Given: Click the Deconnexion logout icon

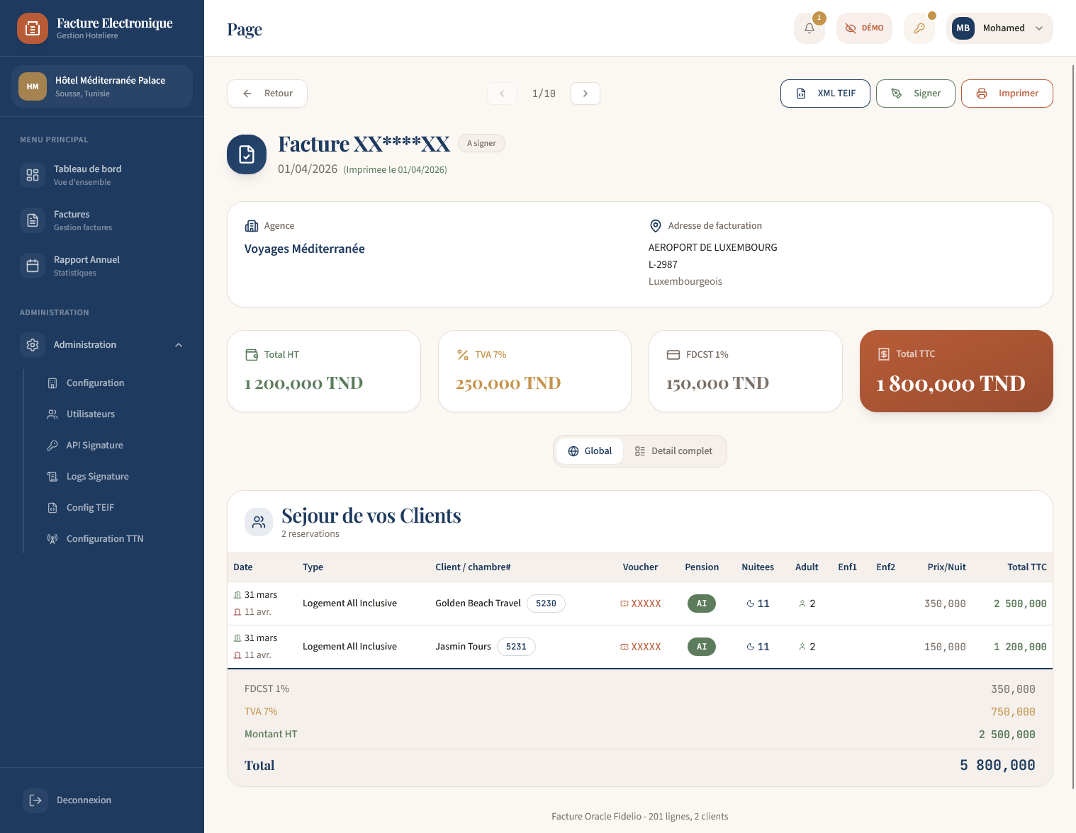Looking at the screenshot, I should [x=35, y=800].
